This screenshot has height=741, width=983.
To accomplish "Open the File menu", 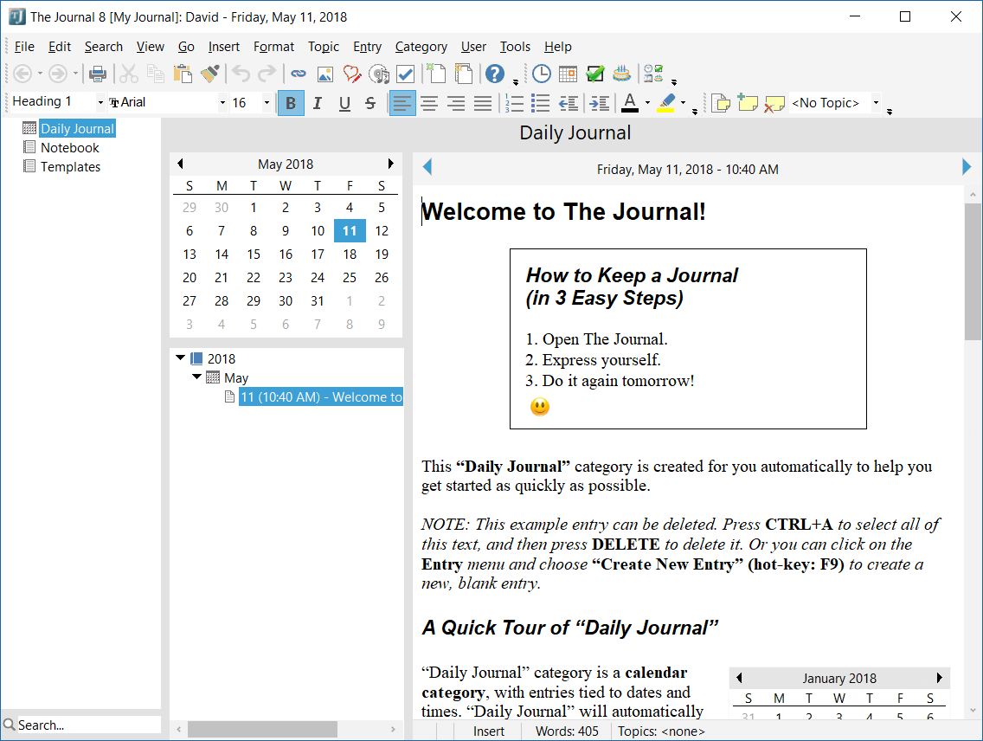I will (24, 47).
